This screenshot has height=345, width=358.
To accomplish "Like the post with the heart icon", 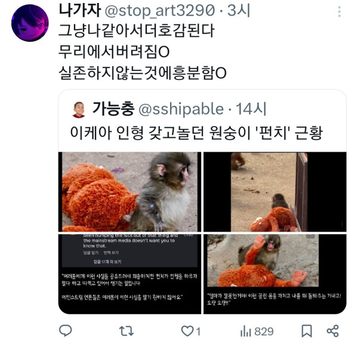I will pos(191,331).
